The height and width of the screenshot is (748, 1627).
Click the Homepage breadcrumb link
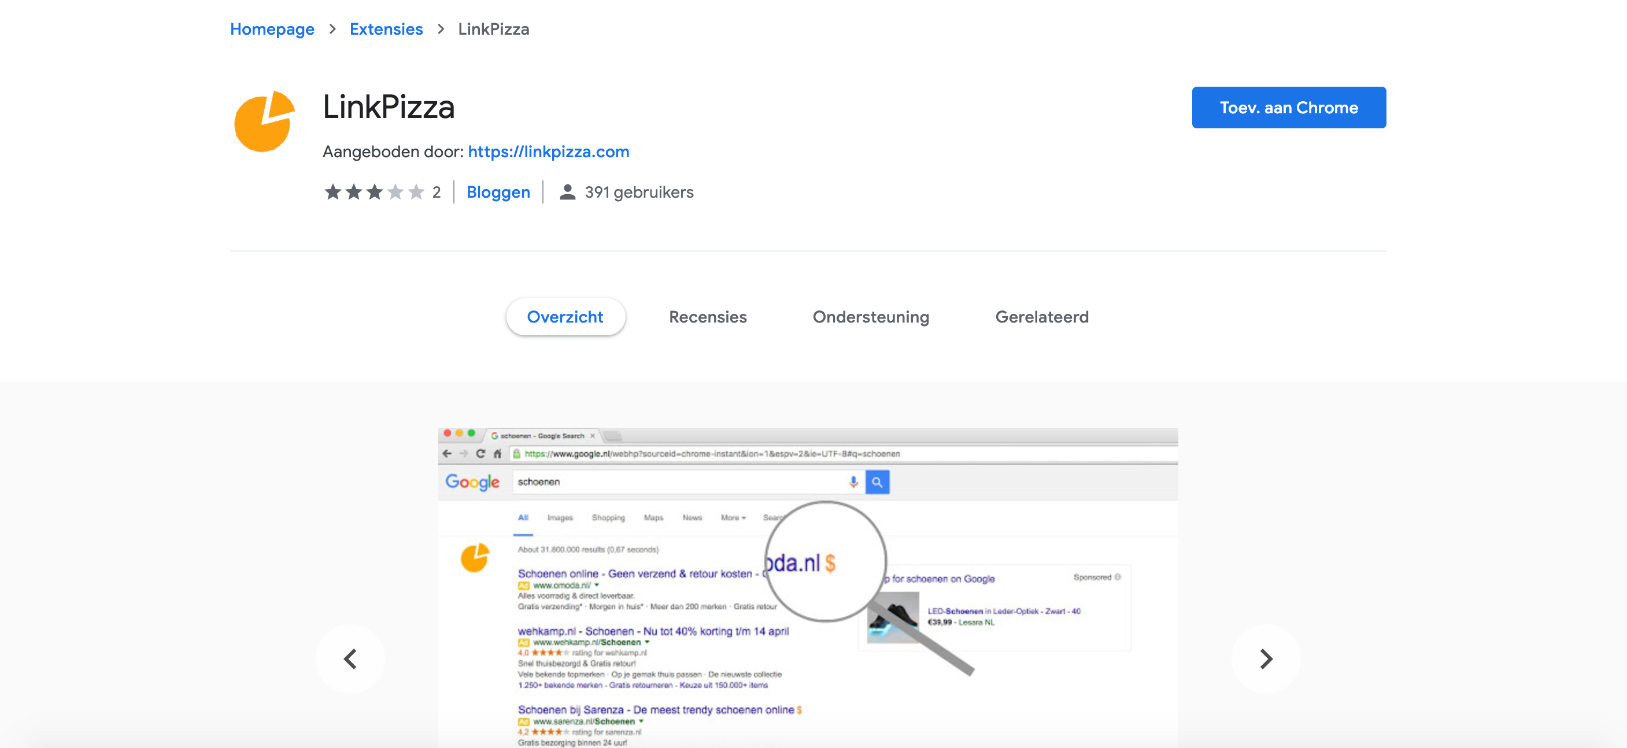coord(272,29)
